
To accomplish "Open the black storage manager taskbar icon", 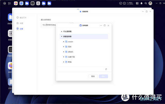I will click(x=32, y=3).
